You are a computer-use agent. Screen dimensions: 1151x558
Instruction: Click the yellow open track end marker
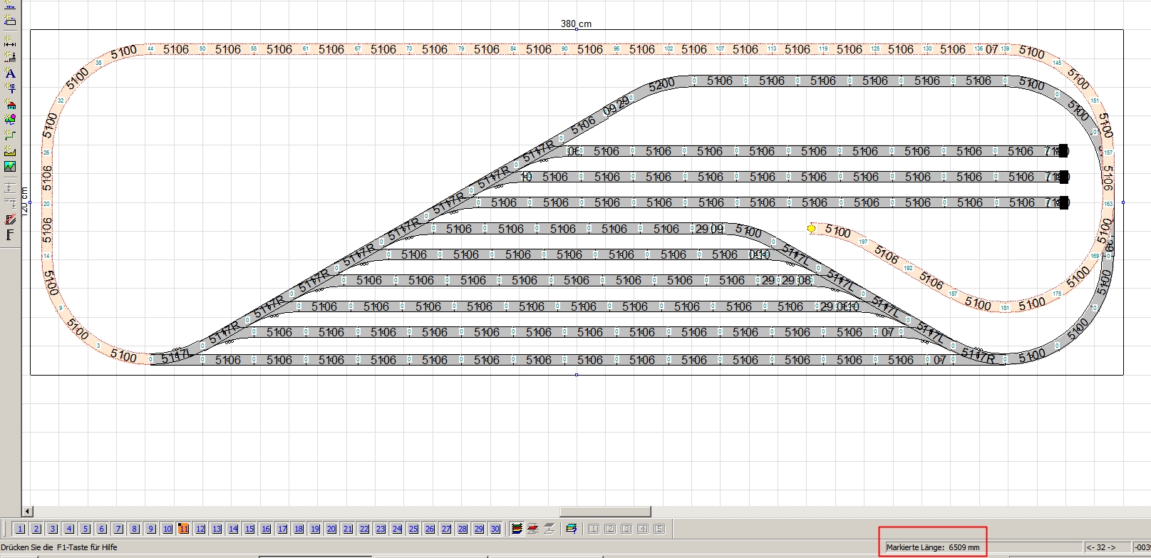[811, 228]
